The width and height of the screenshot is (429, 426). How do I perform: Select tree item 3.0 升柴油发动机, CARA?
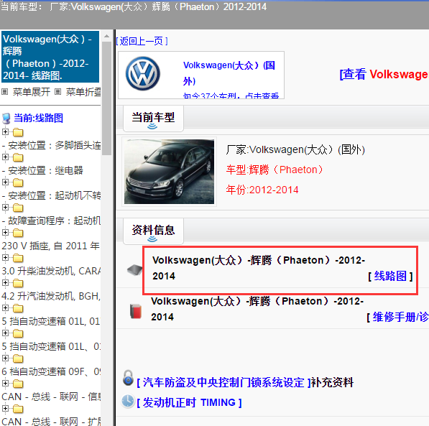(51, 271)
